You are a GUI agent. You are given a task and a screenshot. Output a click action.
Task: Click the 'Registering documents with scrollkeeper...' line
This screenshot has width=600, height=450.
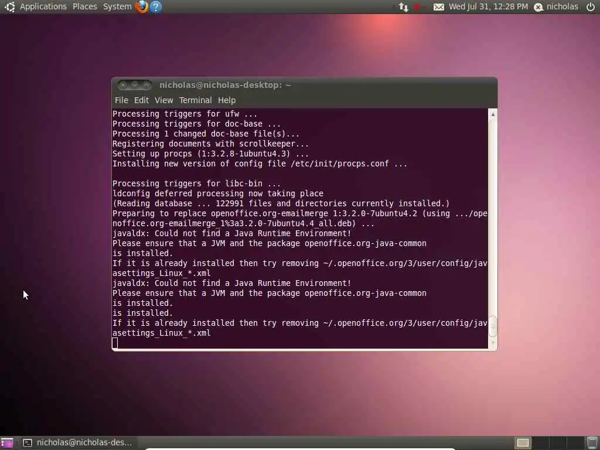click(210, 144)
